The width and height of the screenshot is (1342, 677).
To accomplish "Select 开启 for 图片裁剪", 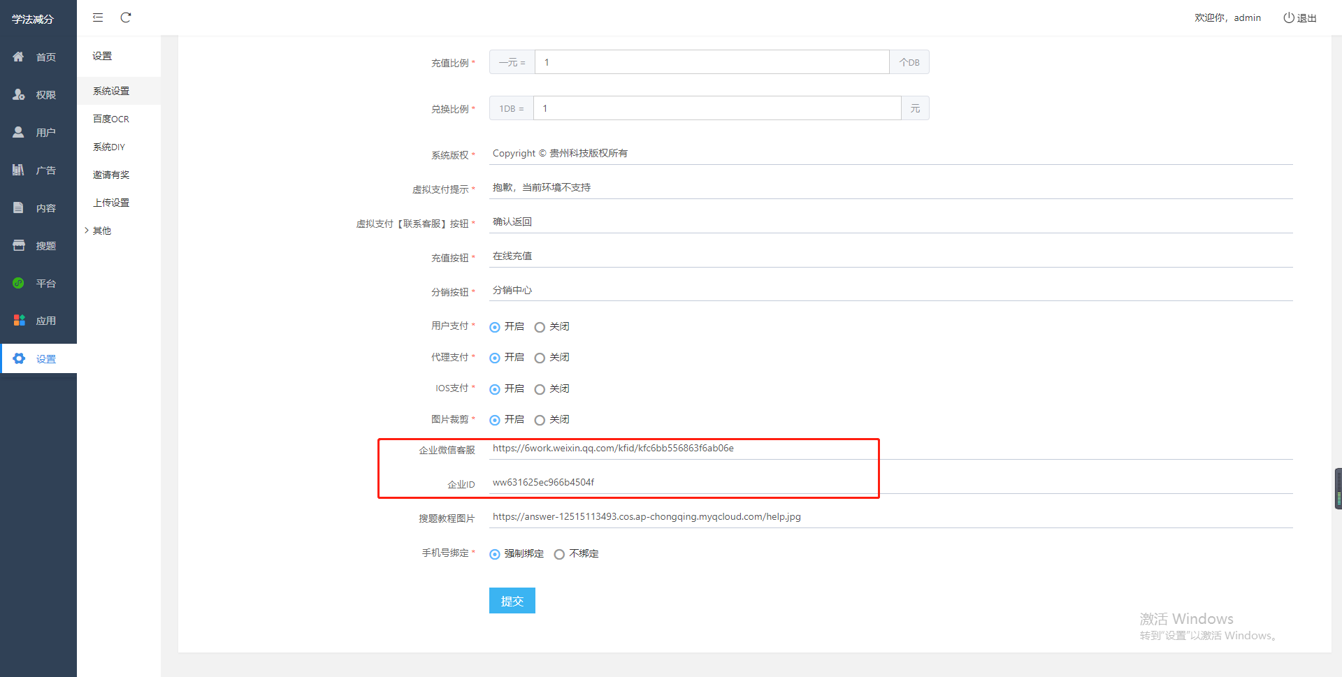I will point(495,420).
